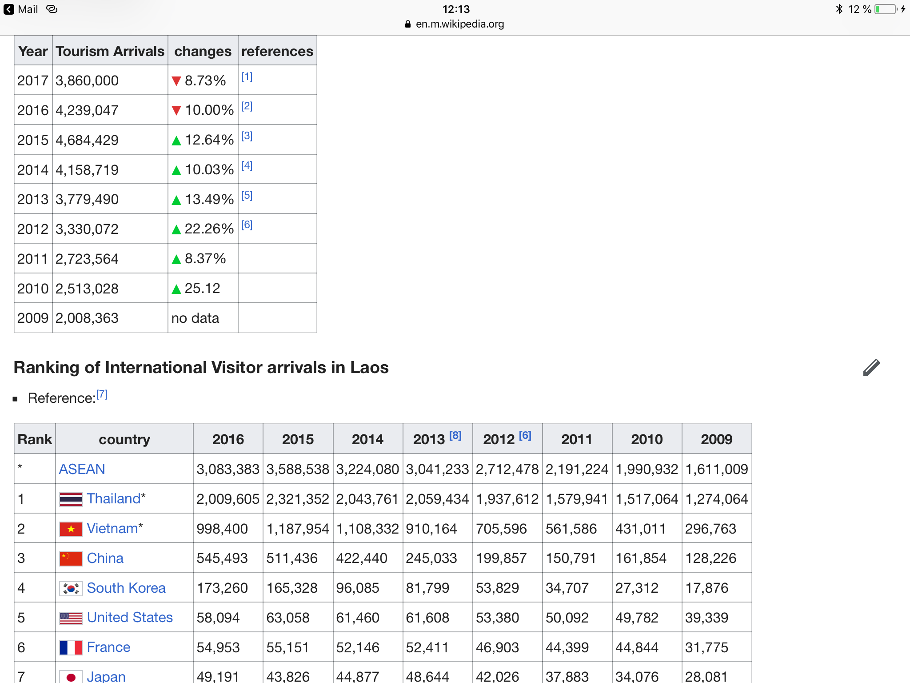Open citation [6] beside 2012 header

[525, 436]
